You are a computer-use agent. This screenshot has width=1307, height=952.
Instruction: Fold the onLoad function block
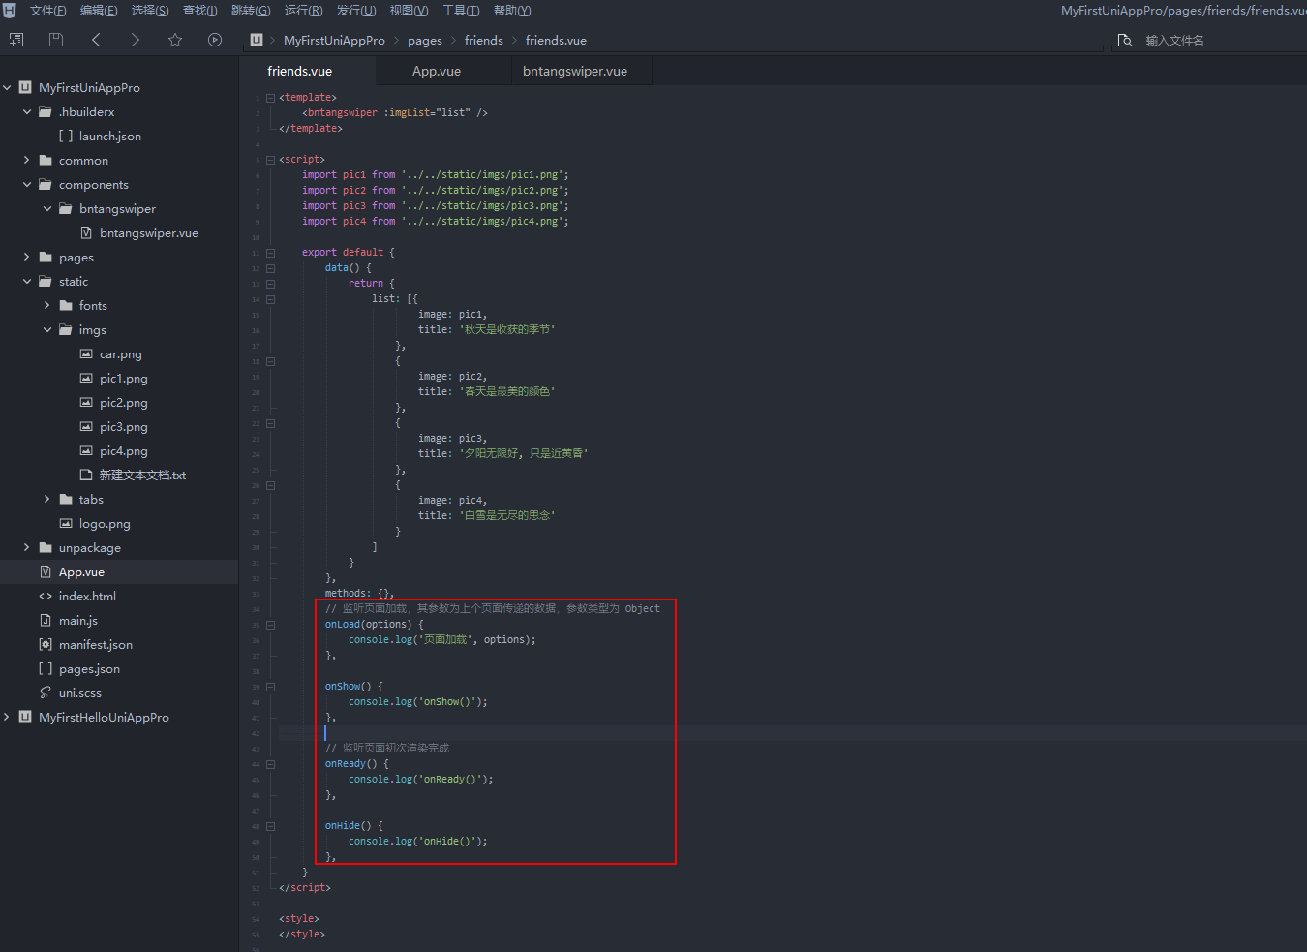tap(271, 625)
